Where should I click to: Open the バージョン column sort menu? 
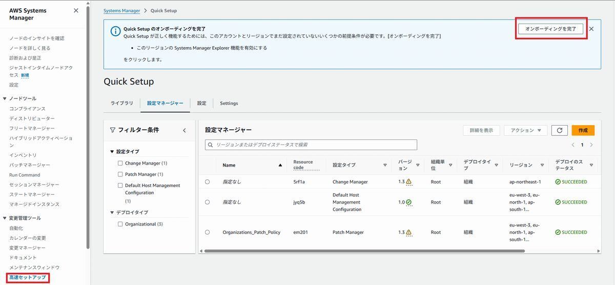pos(418,165)
